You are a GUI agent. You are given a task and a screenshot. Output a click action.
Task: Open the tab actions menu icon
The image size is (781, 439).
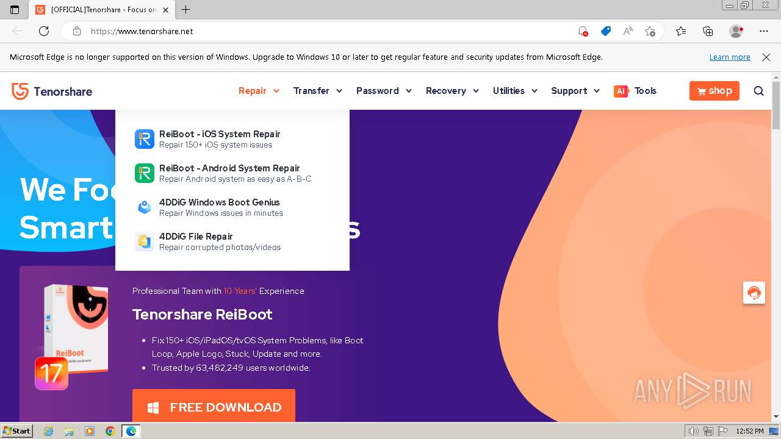coord(15,9)
